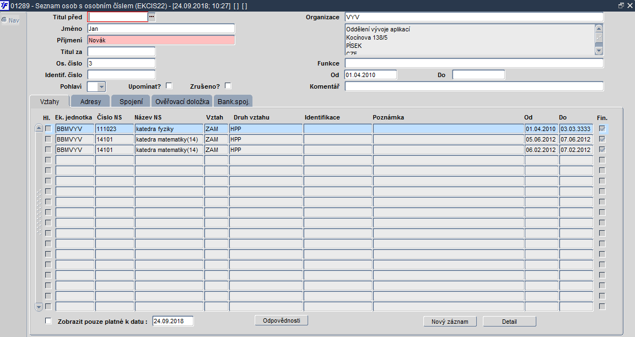This screenshot has height=337, width=635.
Task: Click the restore window icon in title bar
Action: [x=621, y=6]
